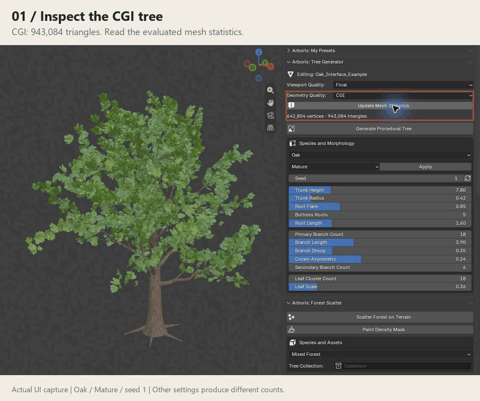
Task: Click Update Mesh Statistics button
Action: point(380,106)
